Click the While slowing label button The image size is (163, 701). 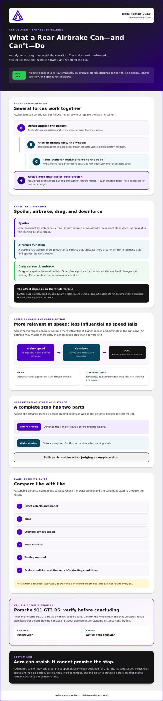click(28, 443)
